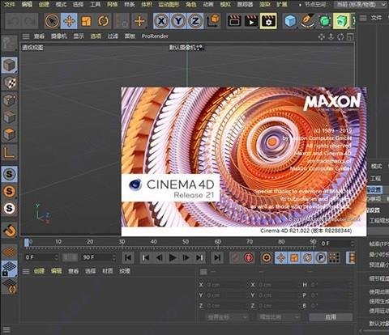Click Go to End of timeline button
This screenshot has height=335, width=389.
[x=217, y=258]
